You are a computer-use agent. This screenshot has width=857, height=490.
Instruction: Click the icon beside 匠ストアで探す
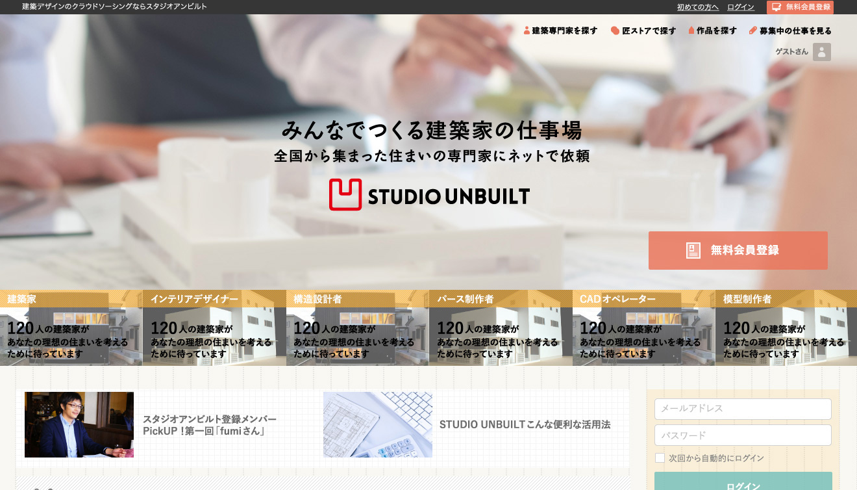pos(615,31)
